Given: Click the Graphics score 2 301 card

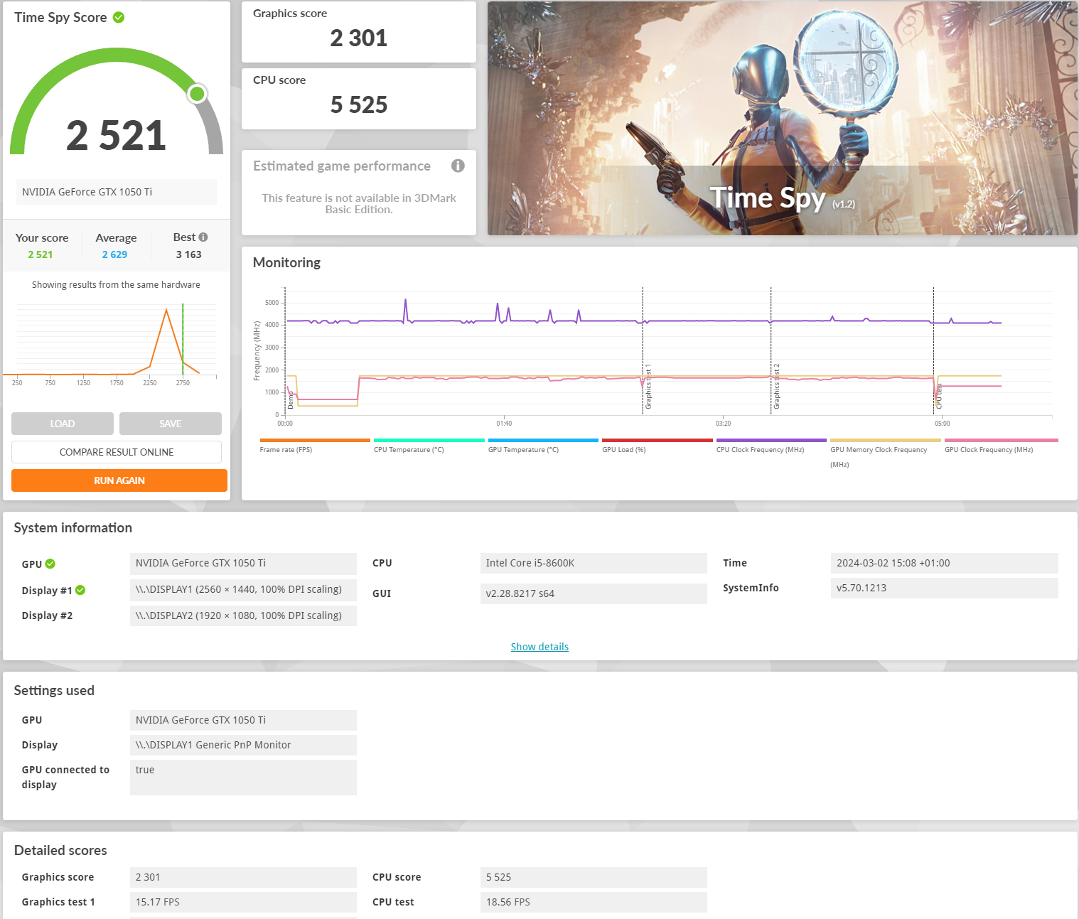Looking at the screenshot, I should coord(359,32).
